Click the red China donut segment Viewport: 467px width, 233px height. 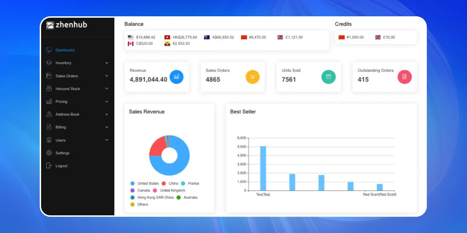point(157,146)
